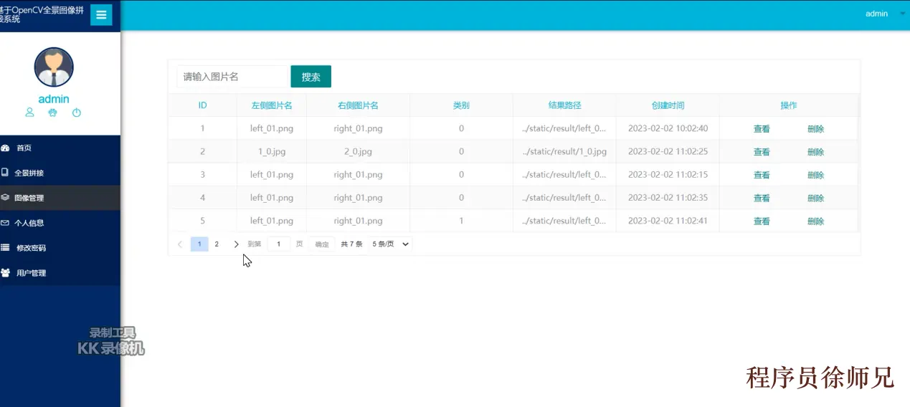Click 删除 for row ID 2
The width and height of the screenshot is (910, 407).
pyautogui.click(x=815, y=152)
